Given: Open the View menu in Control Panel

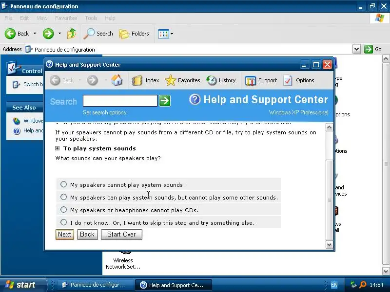Looking at the screenshot, I should [x=42, y=18].
